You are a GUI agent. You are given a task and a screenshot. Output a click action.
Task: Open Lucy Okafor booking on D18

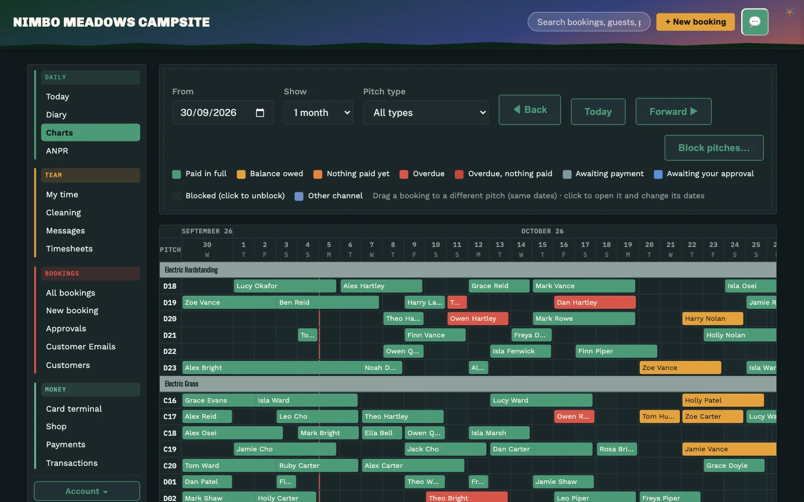[285, 286]
